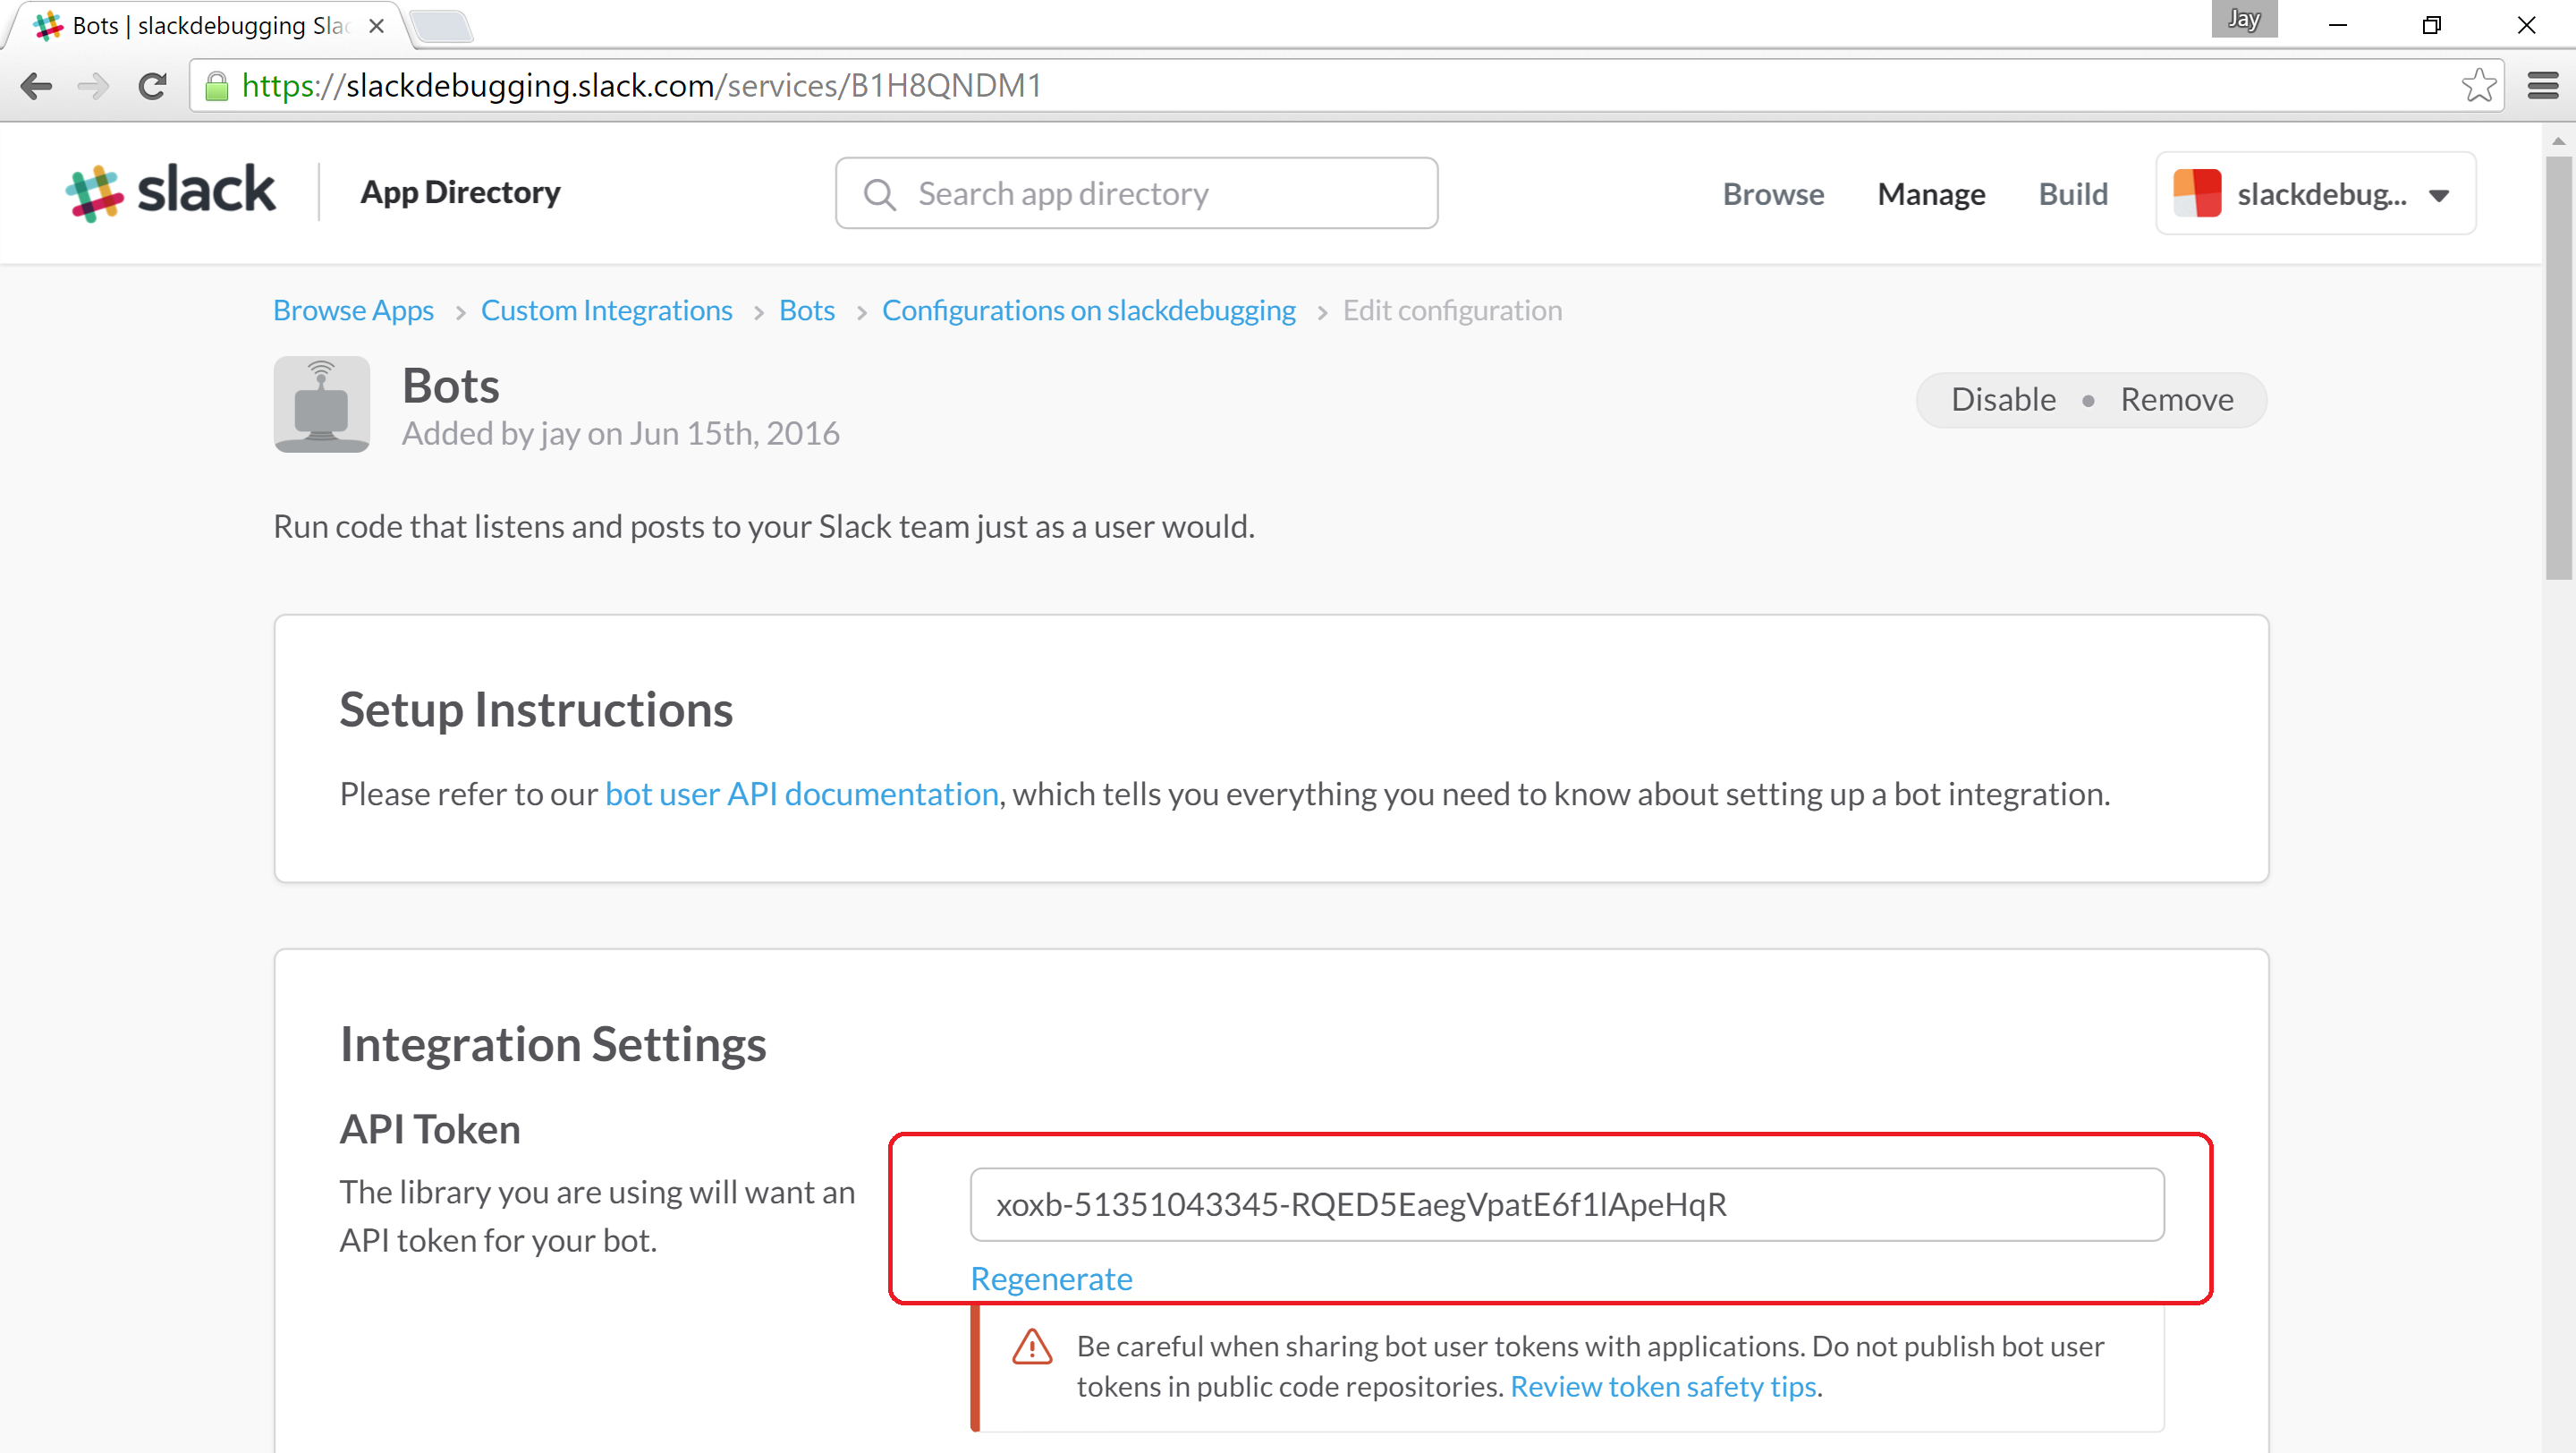
Task: Click the Edit configuration breadcrumb text
Action: click(1452, 310)
